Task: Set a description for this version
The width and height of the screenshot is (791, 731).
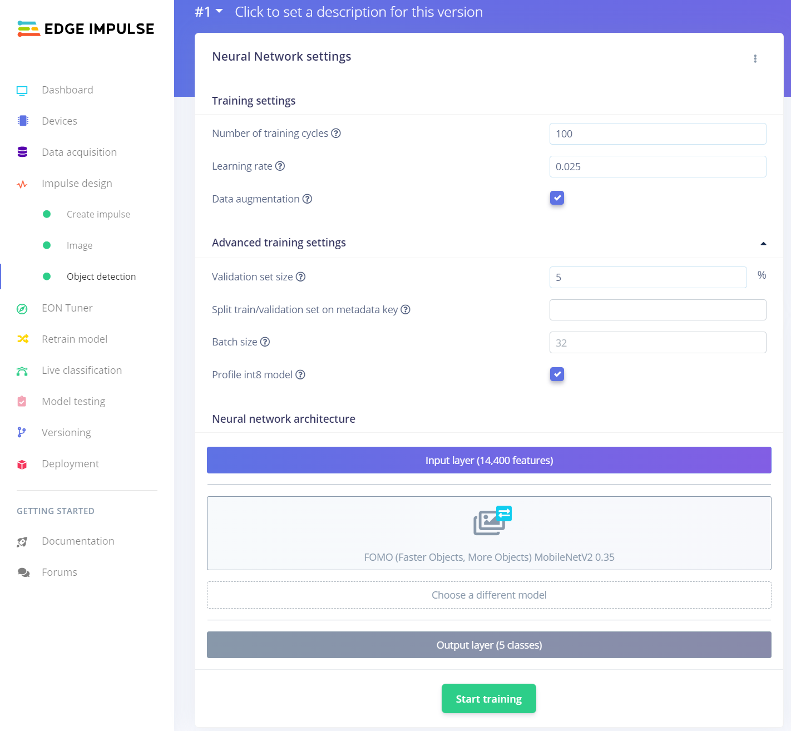Action: [x=359, y=12]
